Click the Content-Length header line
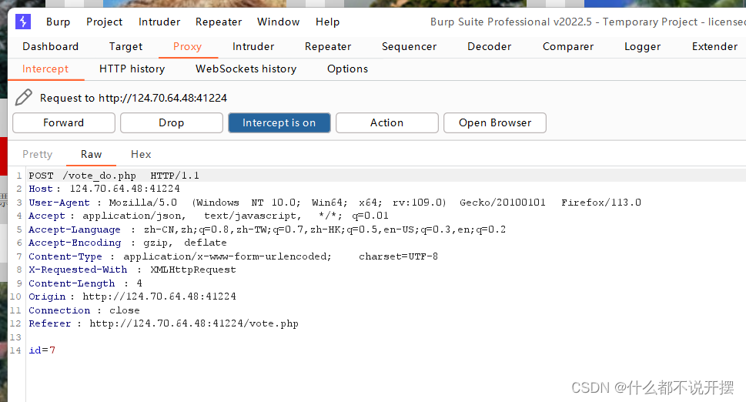Viewport: 746px width, 402px height. tap(85, 283)
